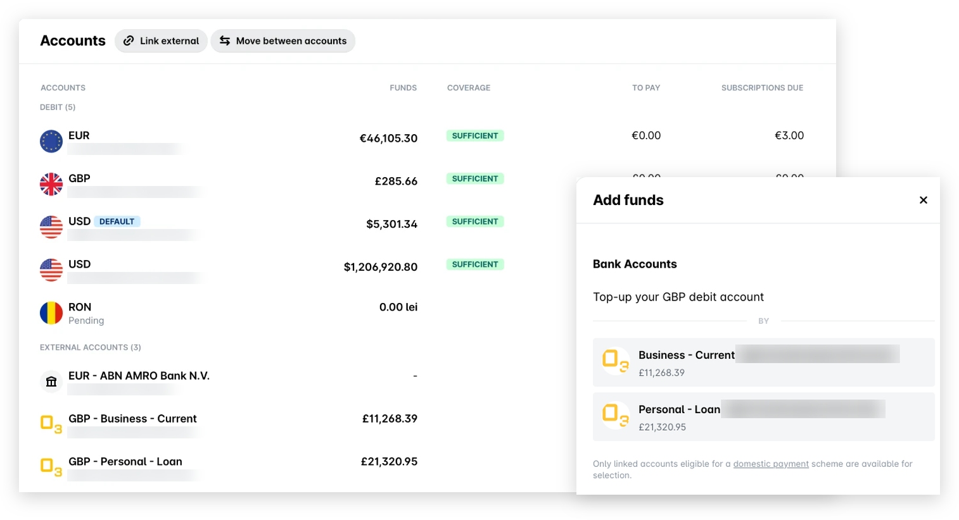Click the flag icon beside USD DEFAULT

[51, 227]
